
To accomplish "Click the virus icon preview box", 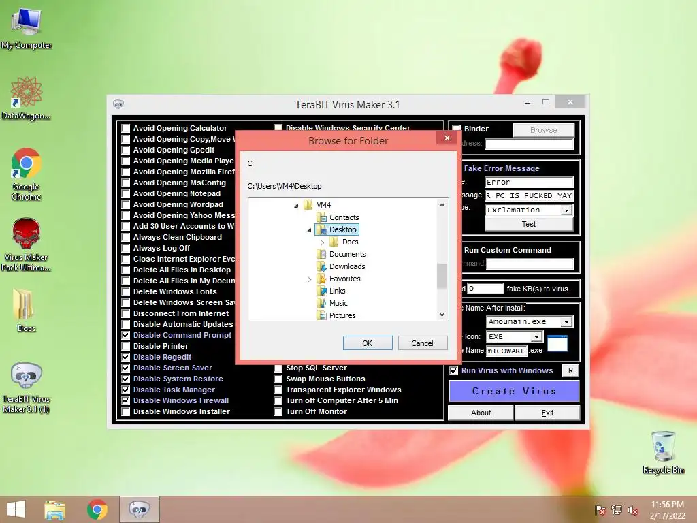I will 557,343.
